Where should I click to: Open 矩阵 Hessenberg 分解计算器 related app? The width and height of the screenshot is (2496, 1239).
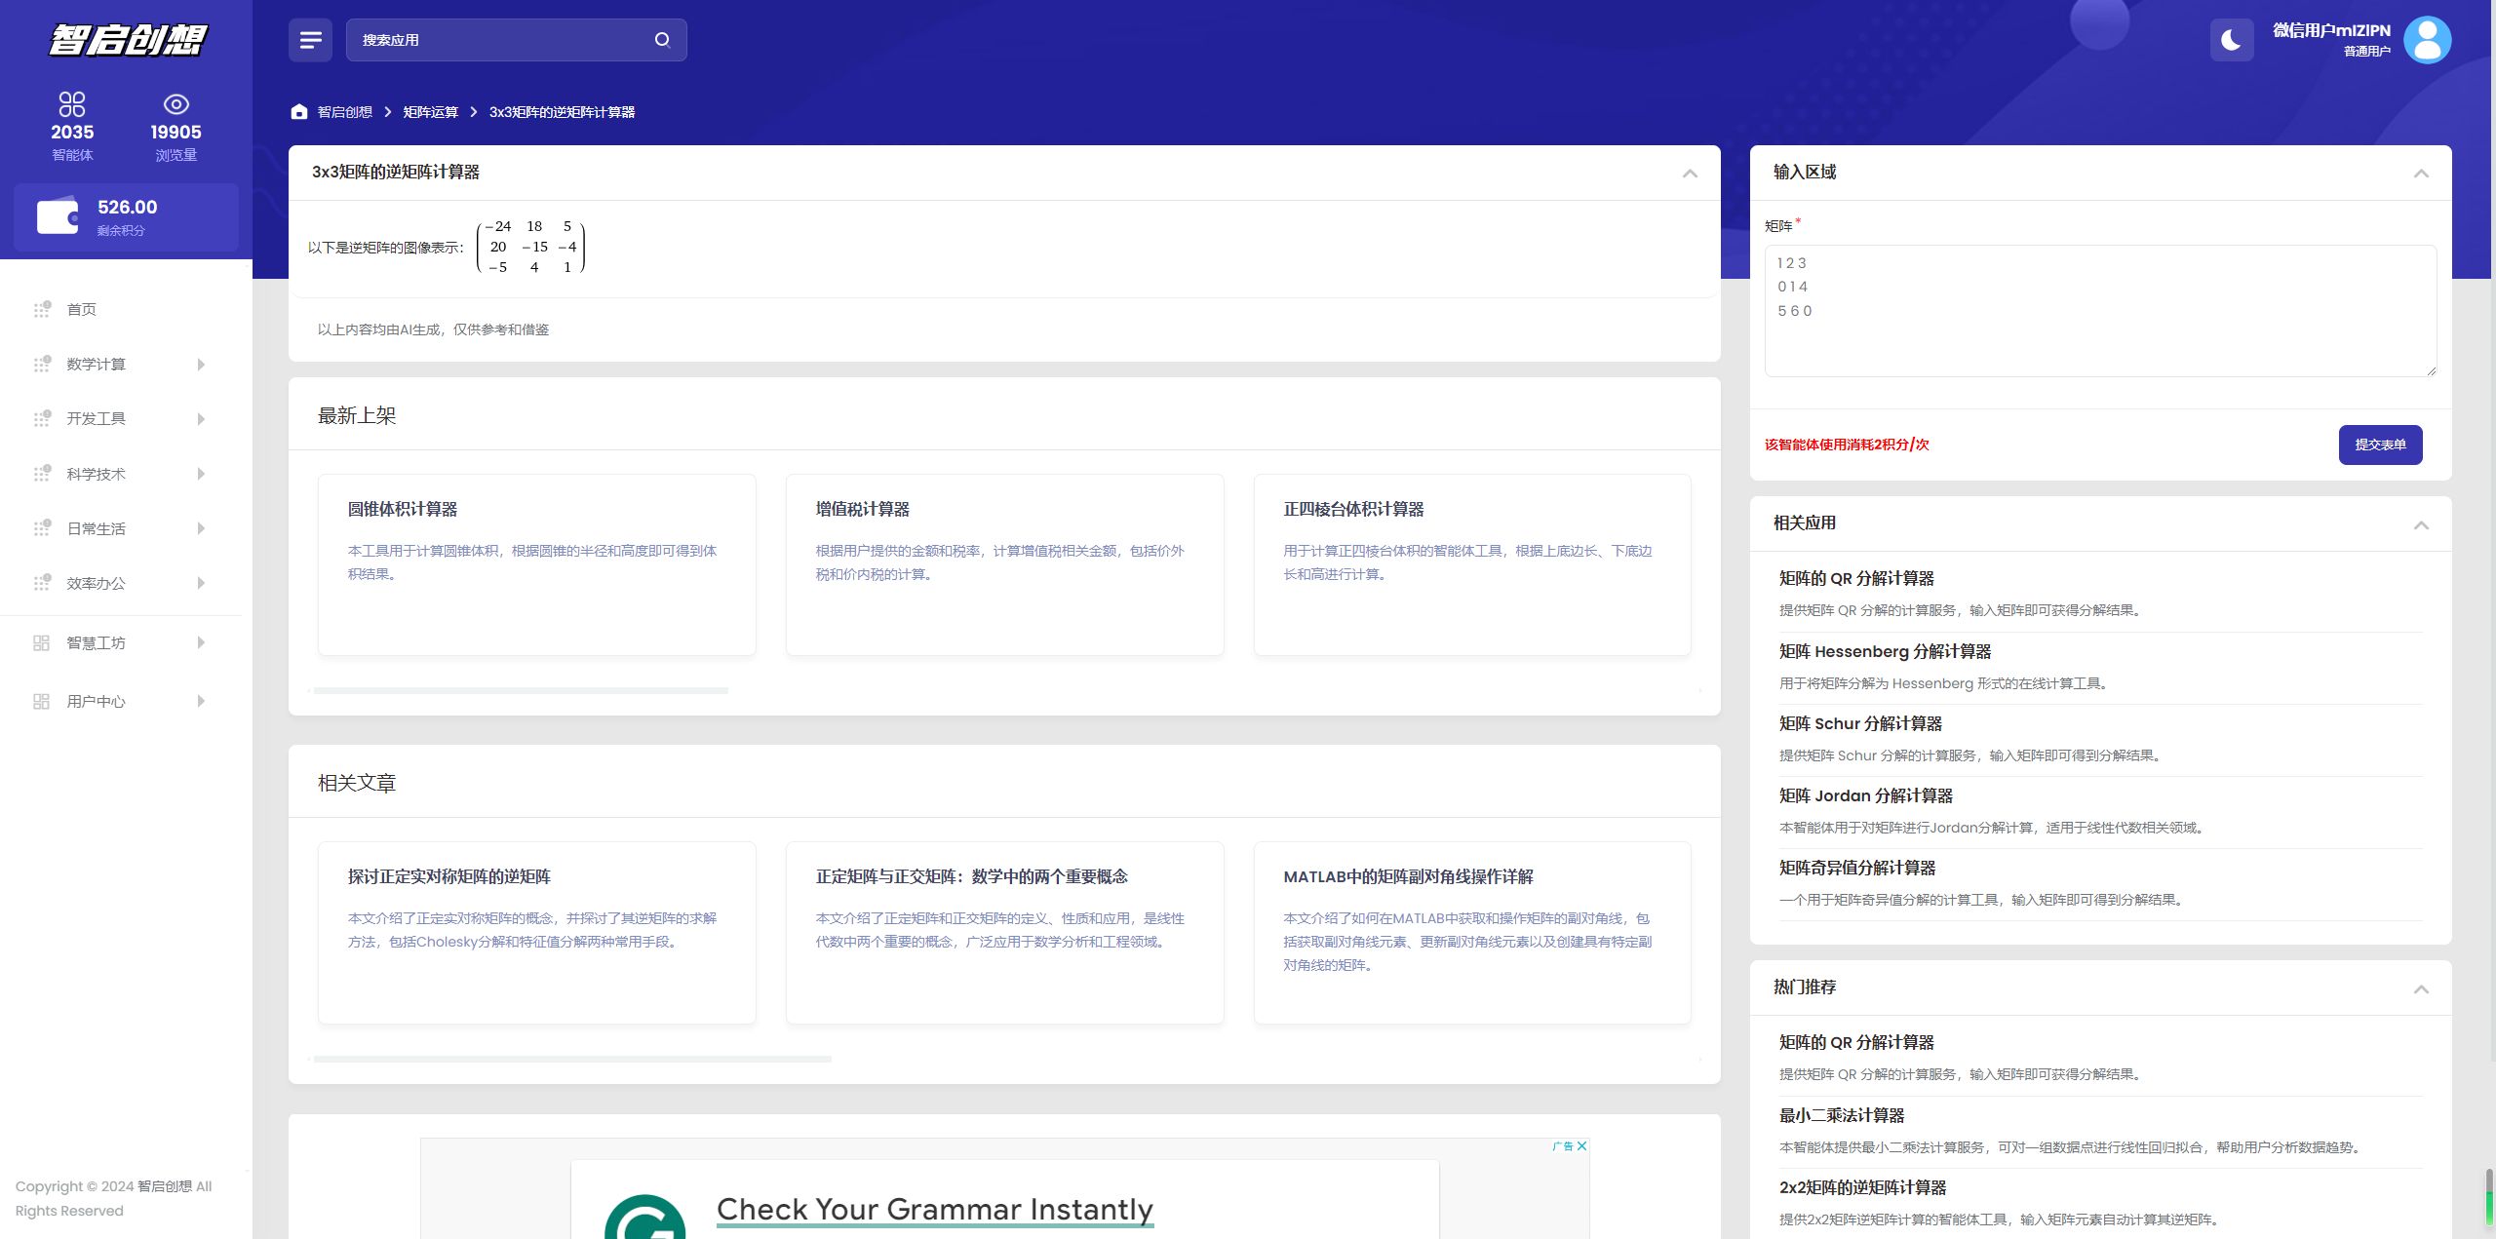[1885, 651]
